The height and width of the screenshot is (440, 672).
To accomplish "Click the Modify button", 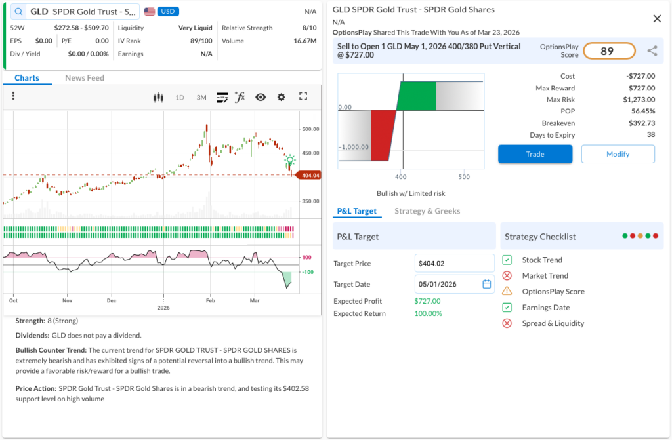I will click(x=618, y=154).
